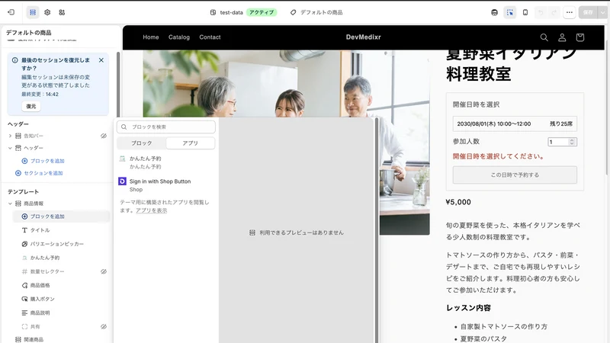Collapse the 商品情報 section
The width and height of the screenshot is (610, 343).
tap(10, 204)
